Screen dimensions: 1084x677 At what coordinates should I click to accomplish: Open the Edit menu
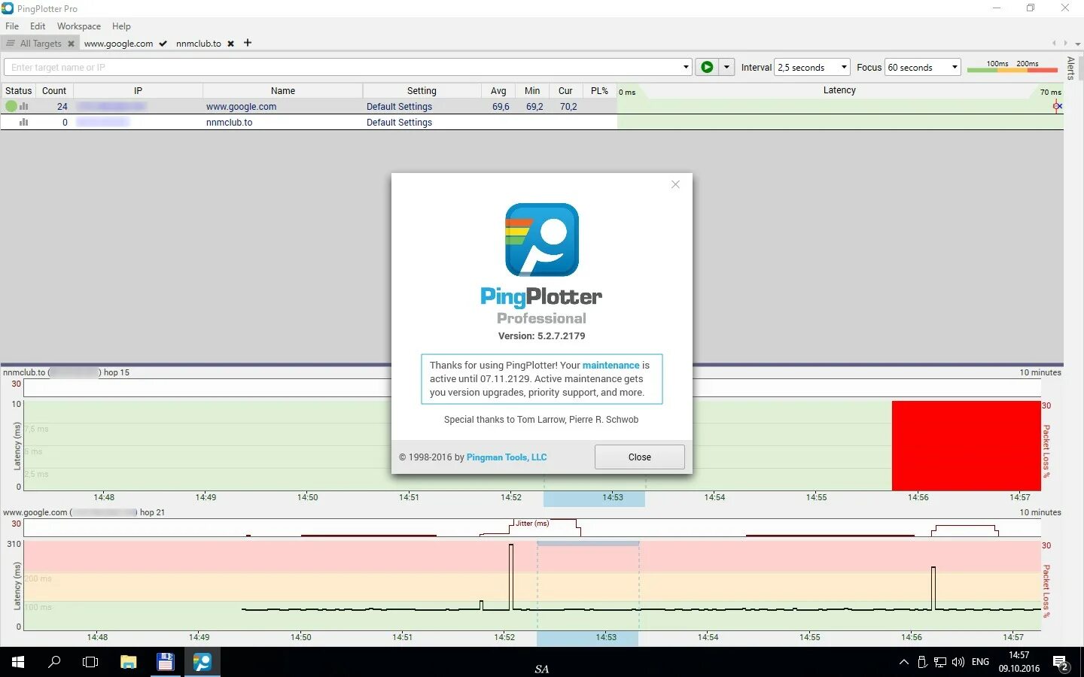(x=38, y=26)
